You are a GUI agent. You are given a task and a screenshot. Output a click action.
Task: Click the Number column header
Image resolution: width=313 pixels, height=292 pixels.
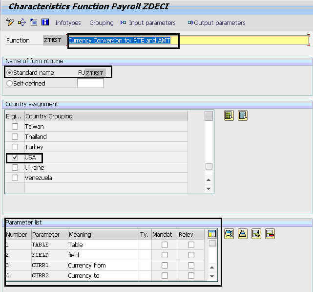[19, 234]
